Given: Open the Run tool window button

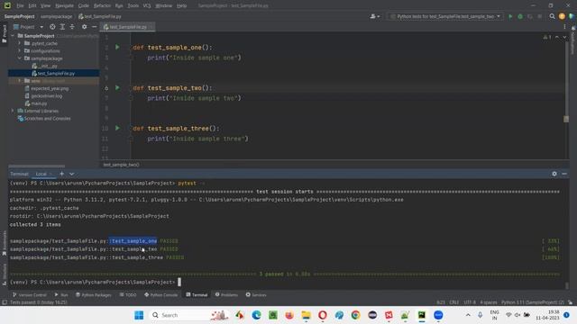Looking at the screenshot, I should coord(61,294).
